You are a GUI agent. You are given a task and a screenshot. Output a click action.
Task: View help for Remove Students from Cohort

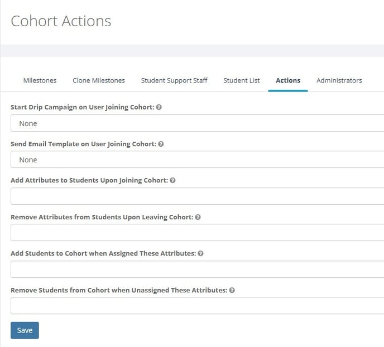point(232,290)
